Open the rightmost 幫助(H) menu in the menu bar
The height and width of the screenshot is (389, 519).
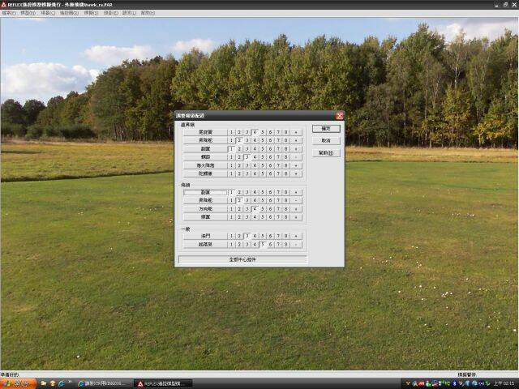[x=148, y=13]
